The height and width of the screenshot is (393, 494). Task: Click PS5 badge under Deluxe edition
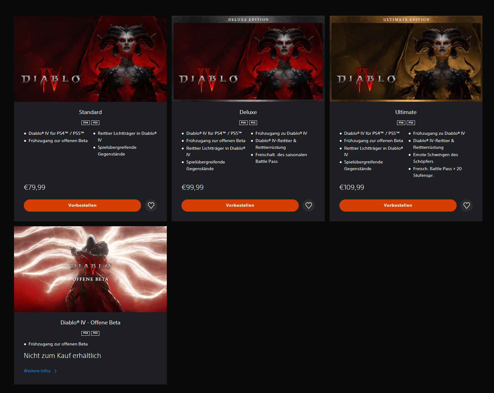(x=253, y=123)
